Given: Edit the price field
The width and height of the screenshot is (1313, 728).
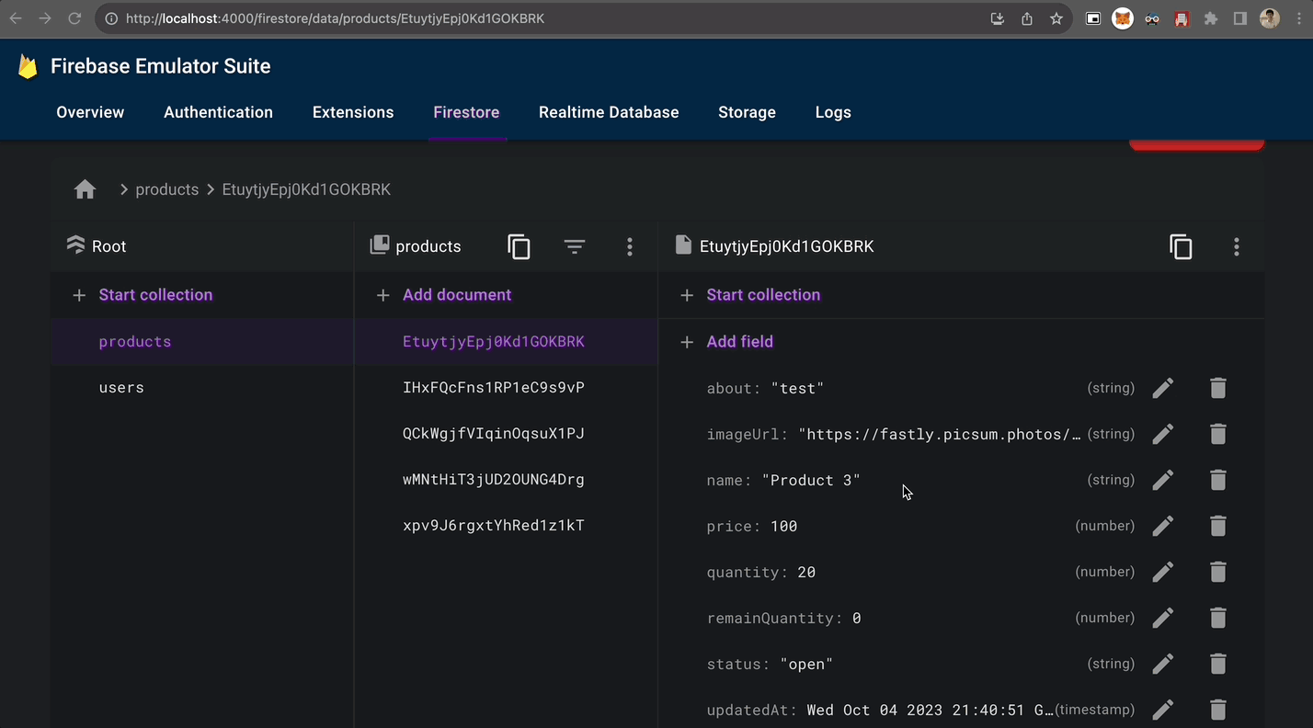Looking at the screenshot, I should [x=1163, y=526].
